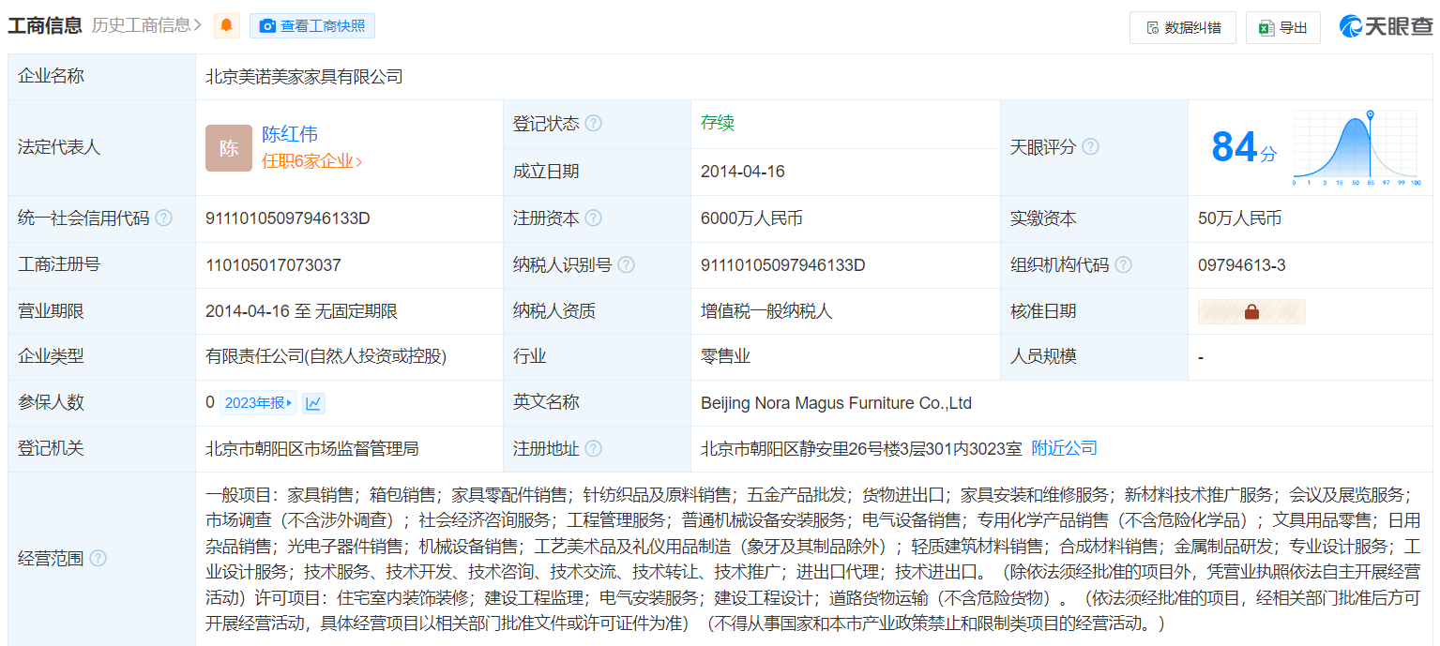1440x646 pixels.
Task: Click 企业类型 value 有限责任公司
Action: pyautogui.click(x=326, y=356)
